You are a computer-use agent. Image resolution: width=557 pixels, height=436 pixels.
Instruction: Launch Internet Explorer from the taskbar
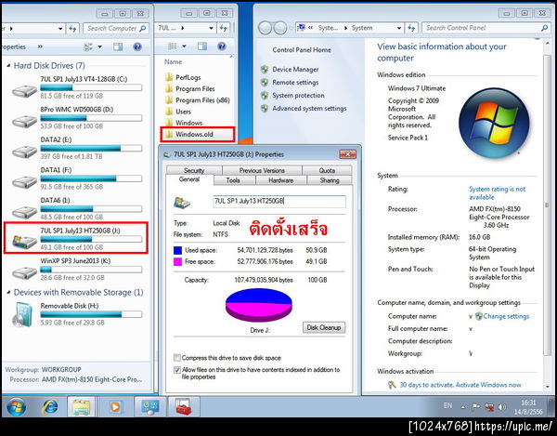point(50,407)
